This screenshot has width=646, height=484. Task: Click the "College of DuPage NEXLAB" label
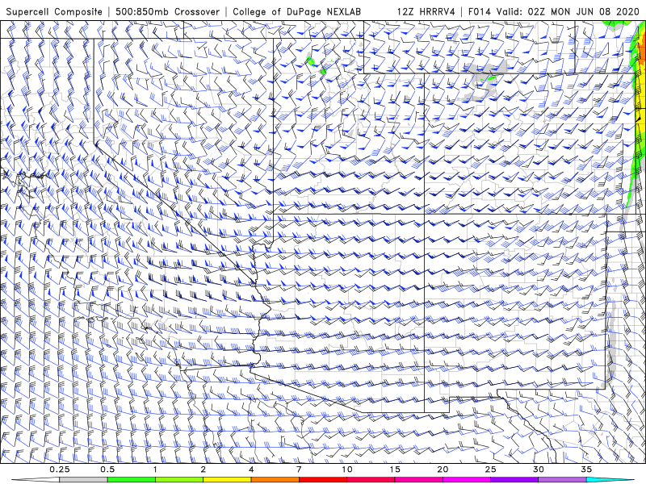click(x=296, y=11)
